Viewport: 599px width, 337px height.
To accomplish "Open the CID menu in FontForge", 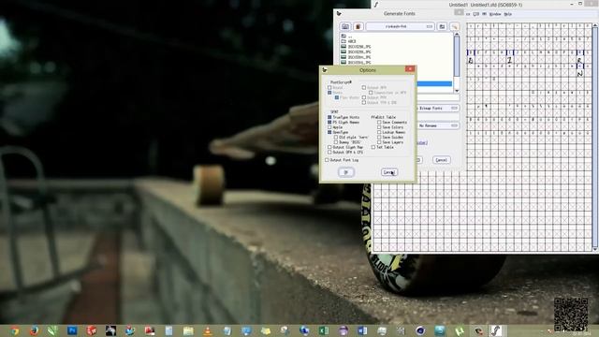I will click(476, 14).
